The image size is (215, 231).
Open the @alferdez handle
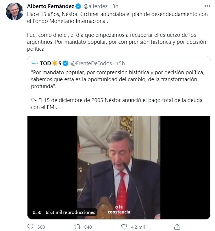(x=96, y=6)
